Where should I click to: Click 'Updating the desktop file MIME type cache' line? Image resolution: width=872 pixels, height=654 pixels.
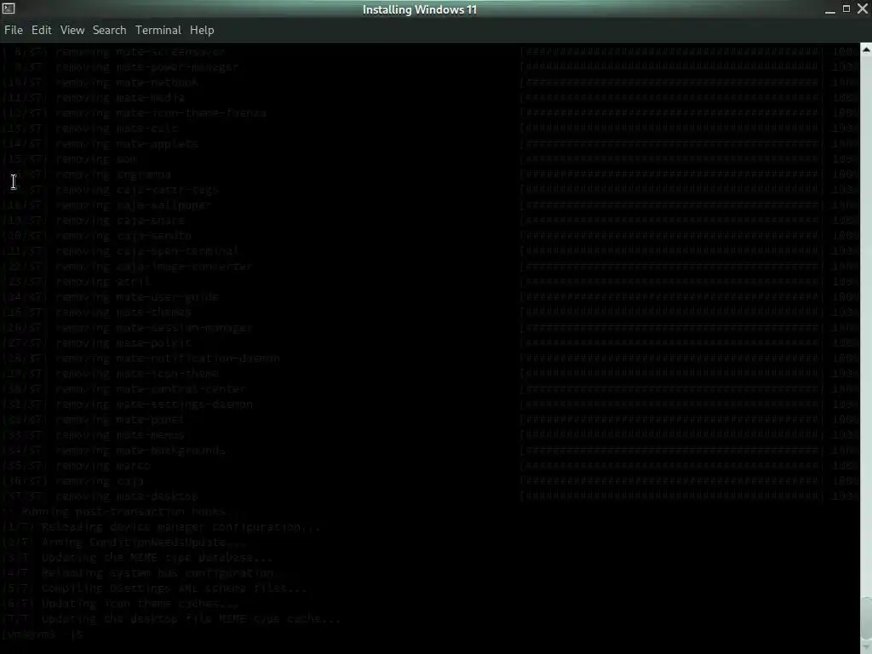click(x=171, y=618)
